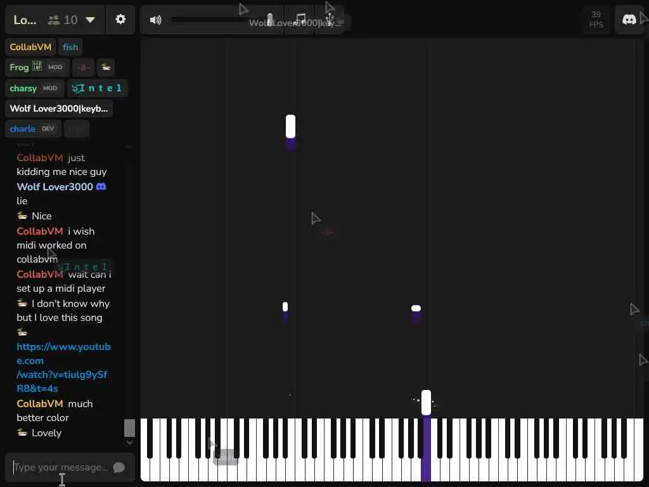Select the charsy MOD user chip
The width and height of the screenshot is (649, 487).
35,88
